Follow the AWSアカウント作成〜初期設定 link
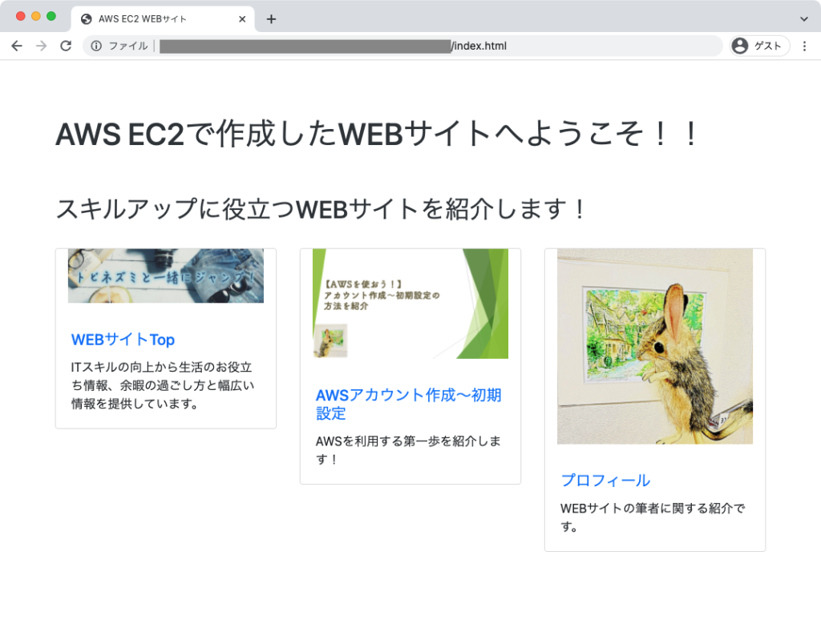This screenshot has width=821, height=632. [x=408, y=404]
